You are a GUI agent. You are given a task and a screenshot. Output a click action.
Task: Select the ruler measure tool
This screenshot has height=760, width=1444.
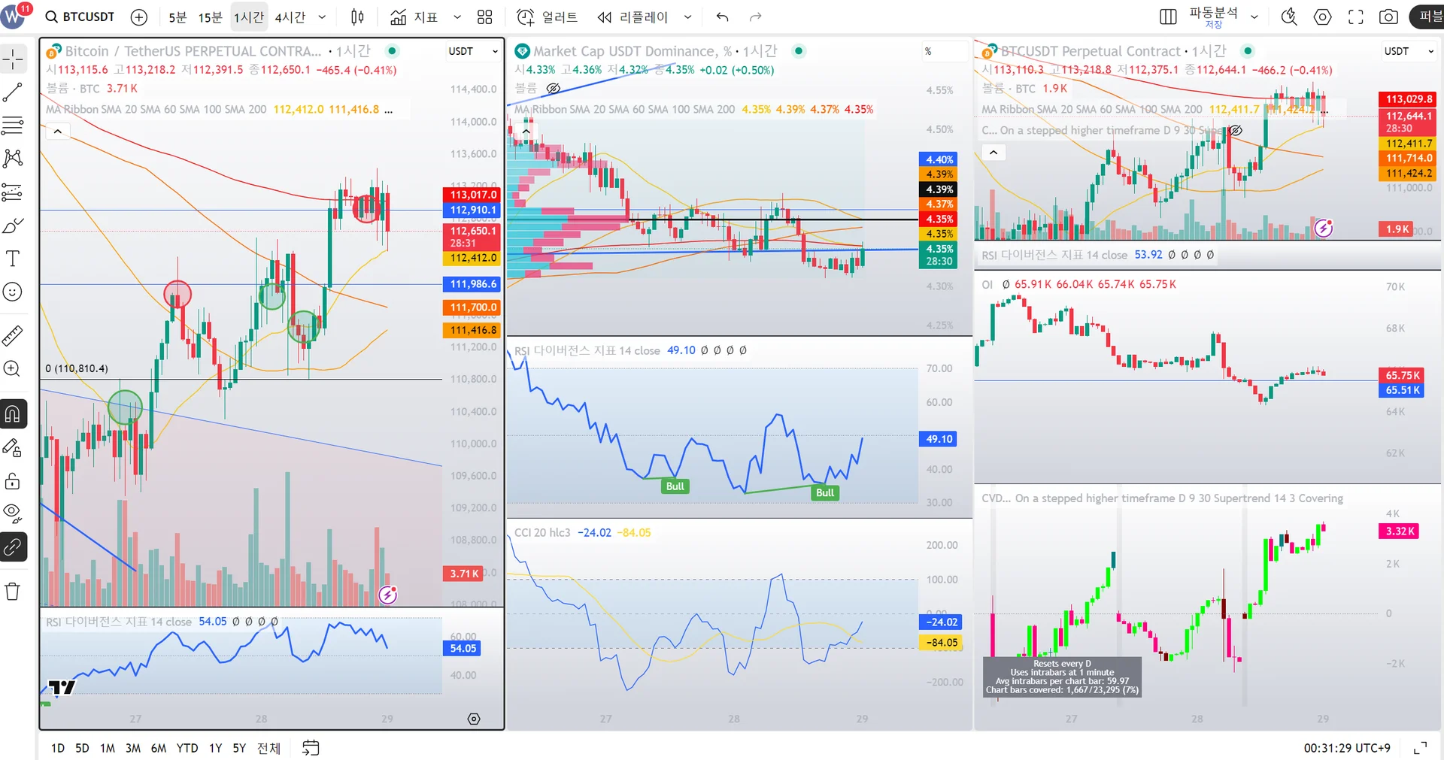coord(13,335)
